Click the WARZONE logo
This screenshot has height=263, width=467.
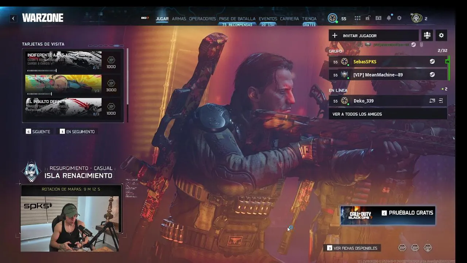coord(43,18)
